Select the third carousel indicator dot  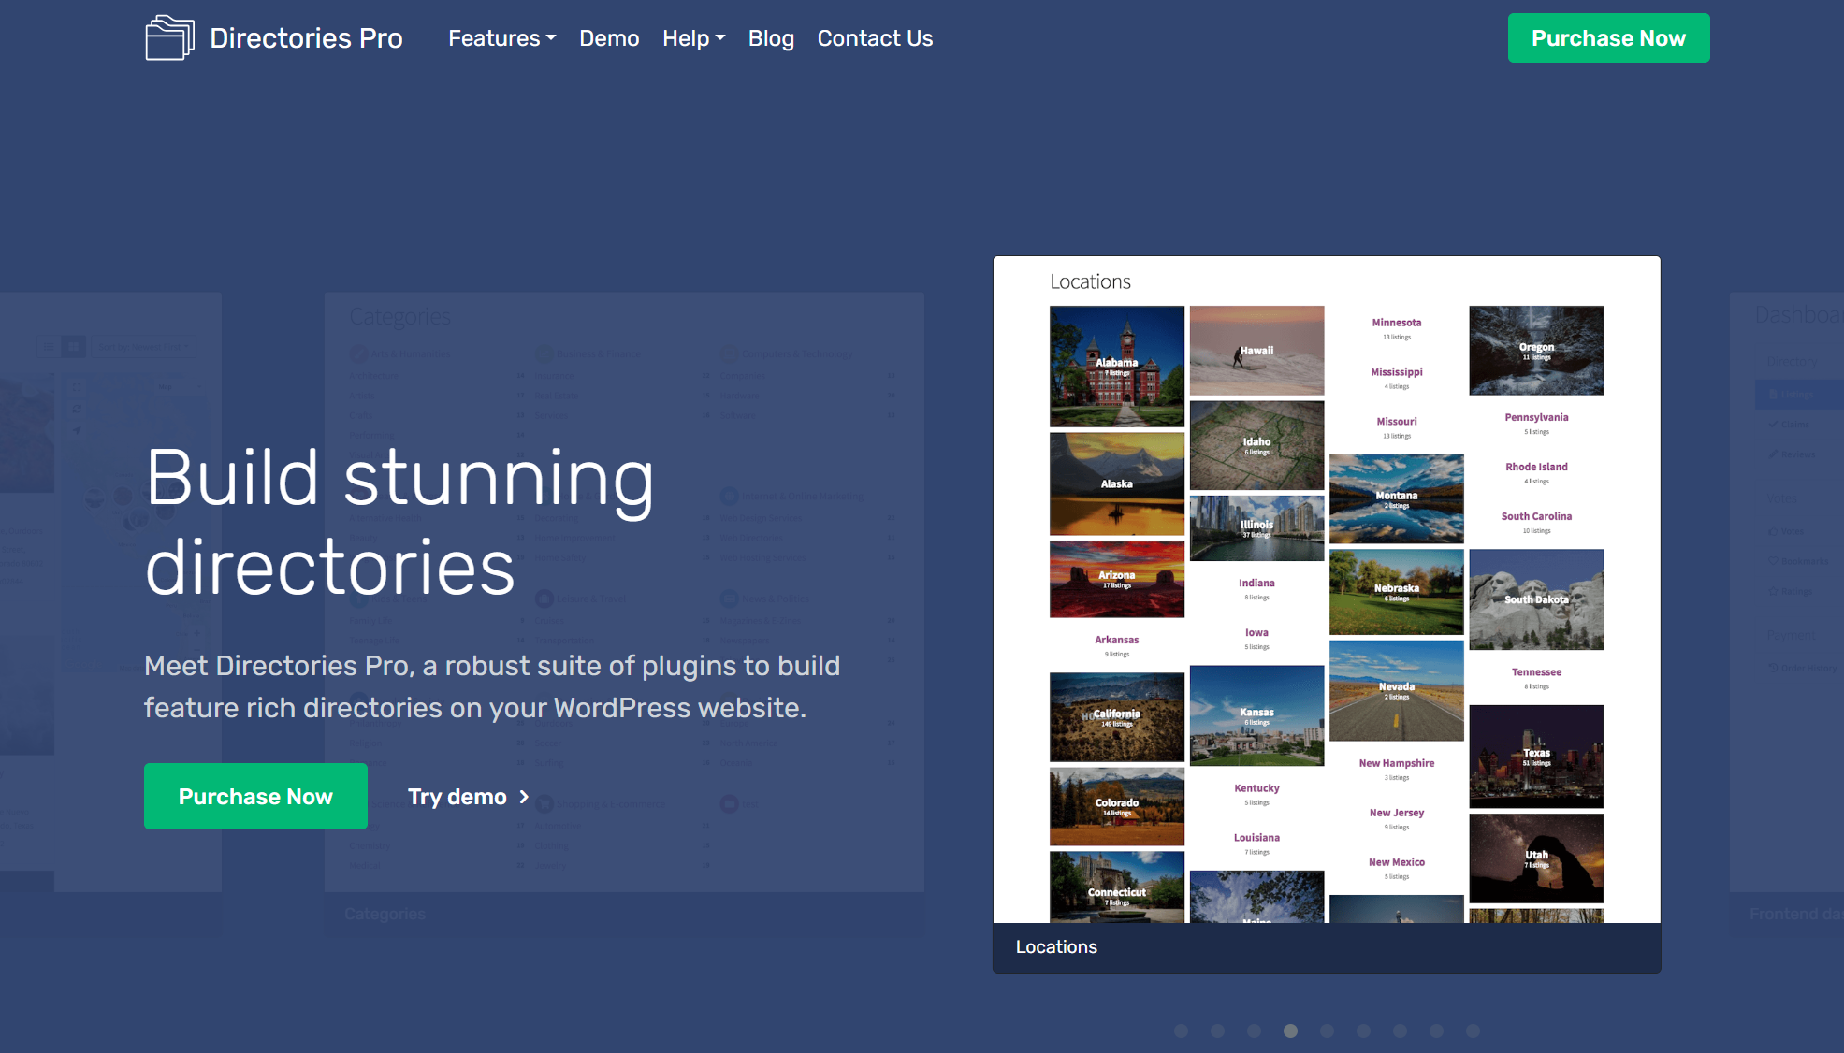(x=1255, y=1031)
